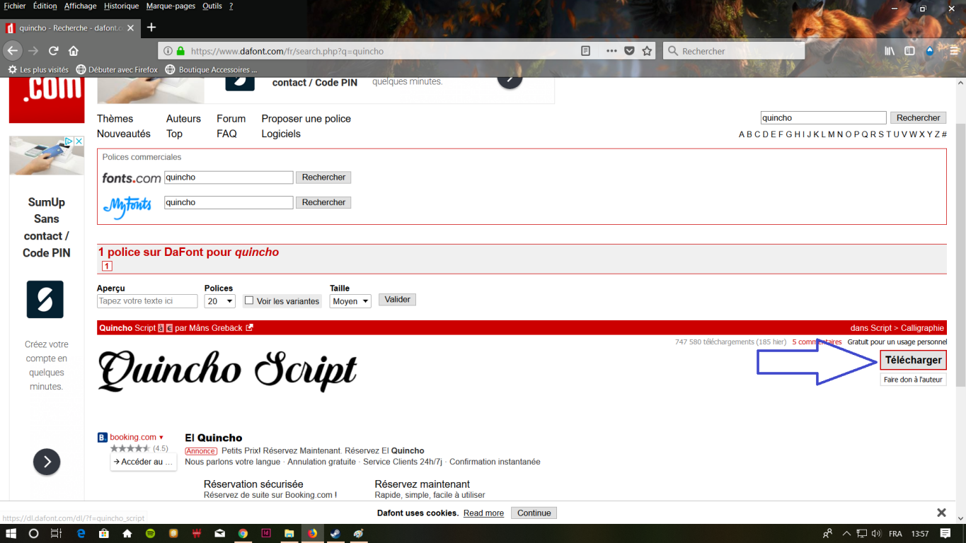966x543 pixels.
Task: Open the Marque-pages menu
Action: pyautogui.click(x=171, y=6)
